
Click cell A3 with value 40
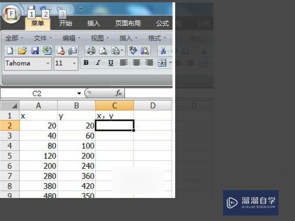38,136
